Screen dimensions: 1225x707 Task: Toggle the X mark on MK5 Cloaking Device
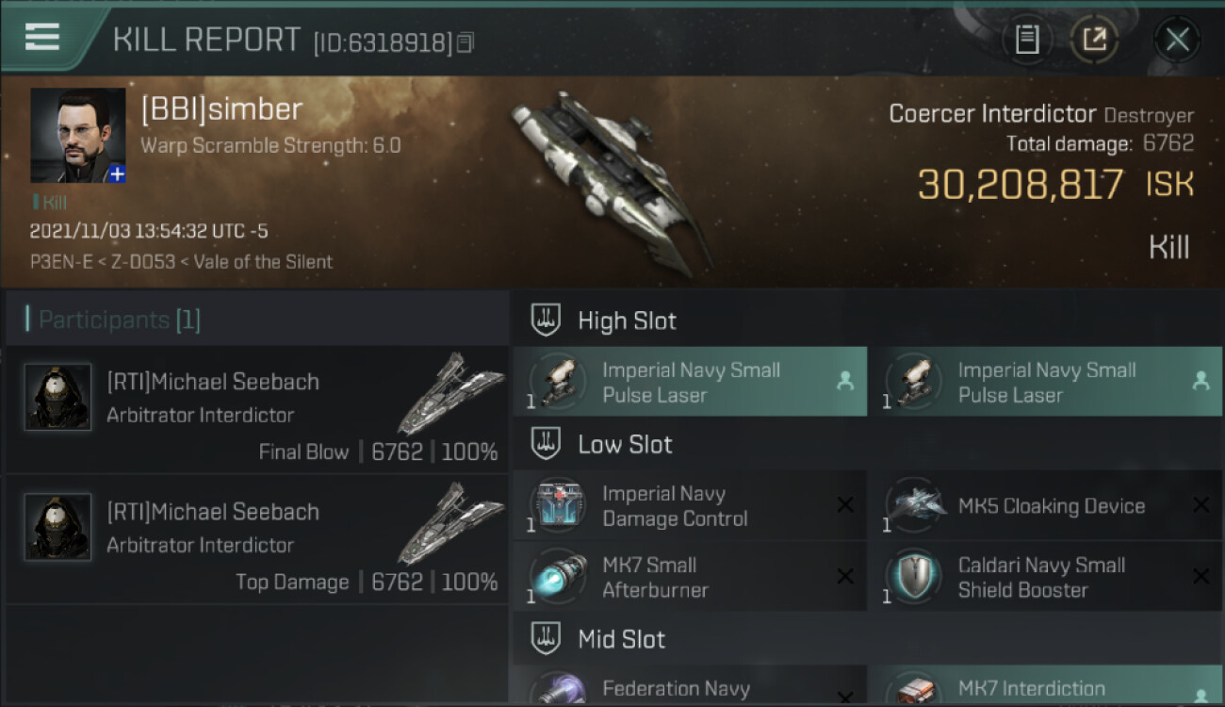[1200, 505]
